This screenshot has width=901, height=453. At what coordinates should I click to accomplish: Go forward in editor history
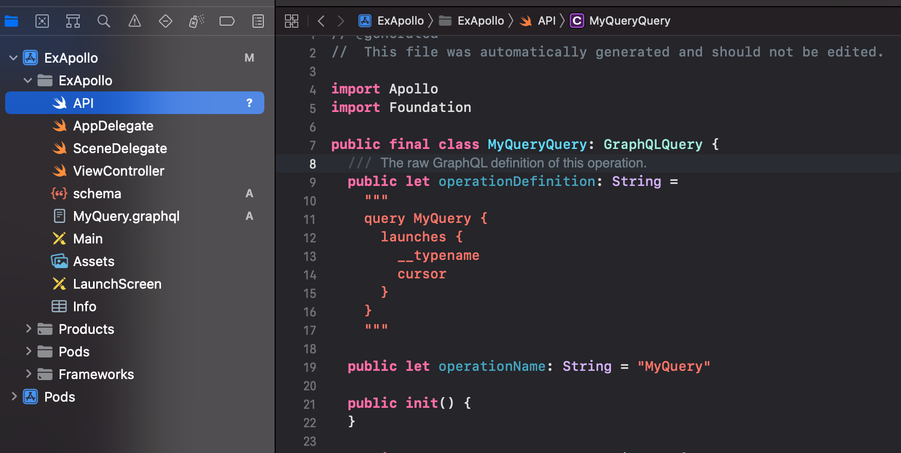[340, 21]
